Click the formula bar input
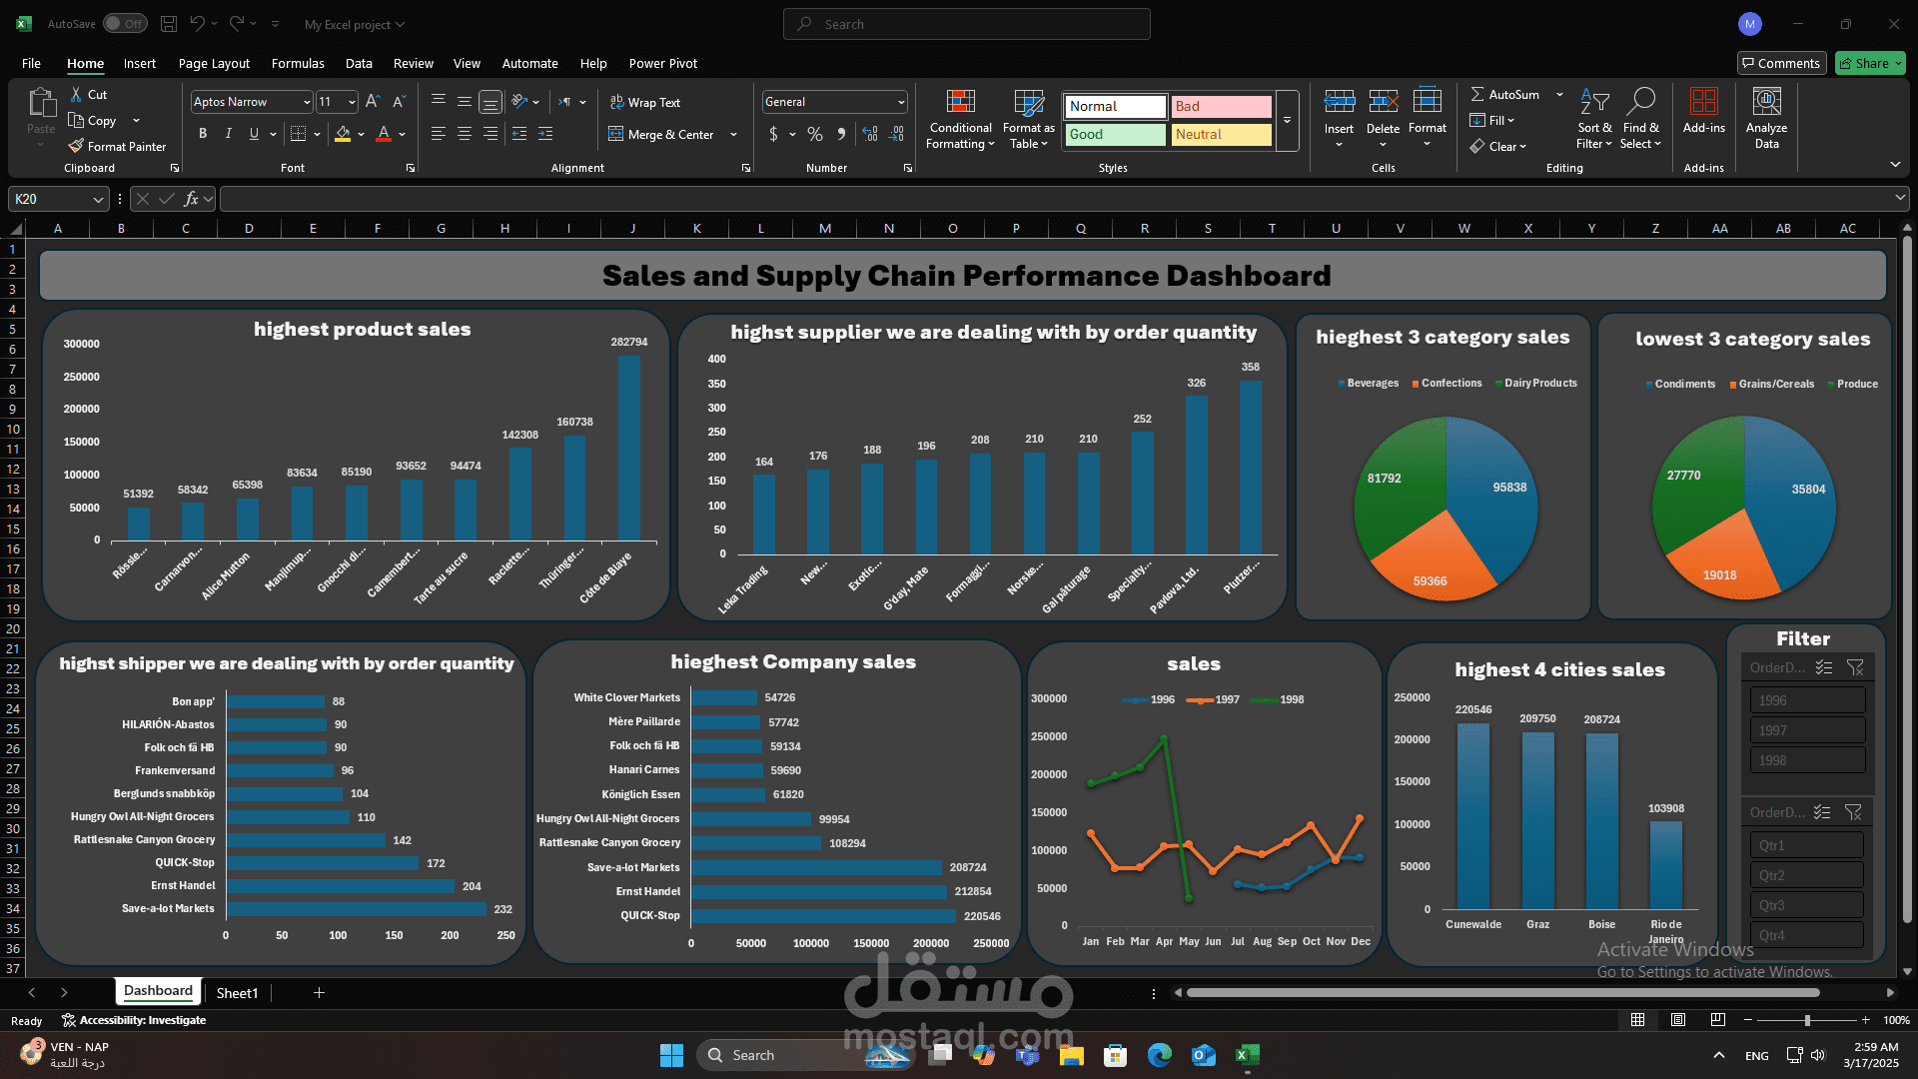The height and width of the screenshot is (1079, 1918). [x=1055, y=199]
